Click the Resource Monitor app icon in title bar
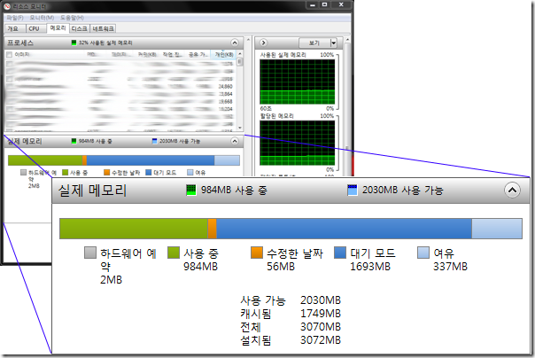535x358 pixels. (8, 5)
